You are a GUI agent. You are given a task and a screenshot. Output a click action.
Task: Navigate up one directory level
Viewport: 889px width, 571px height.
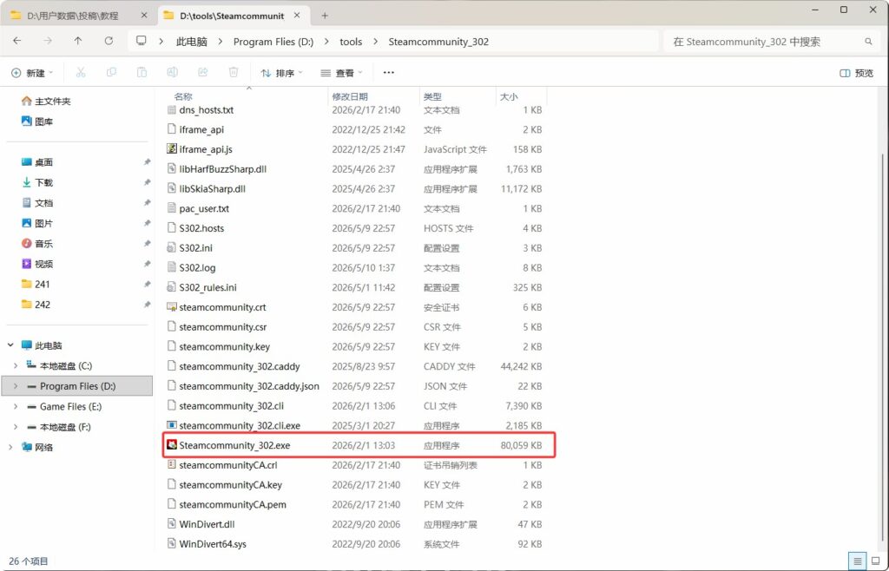(x=77, y=41)
